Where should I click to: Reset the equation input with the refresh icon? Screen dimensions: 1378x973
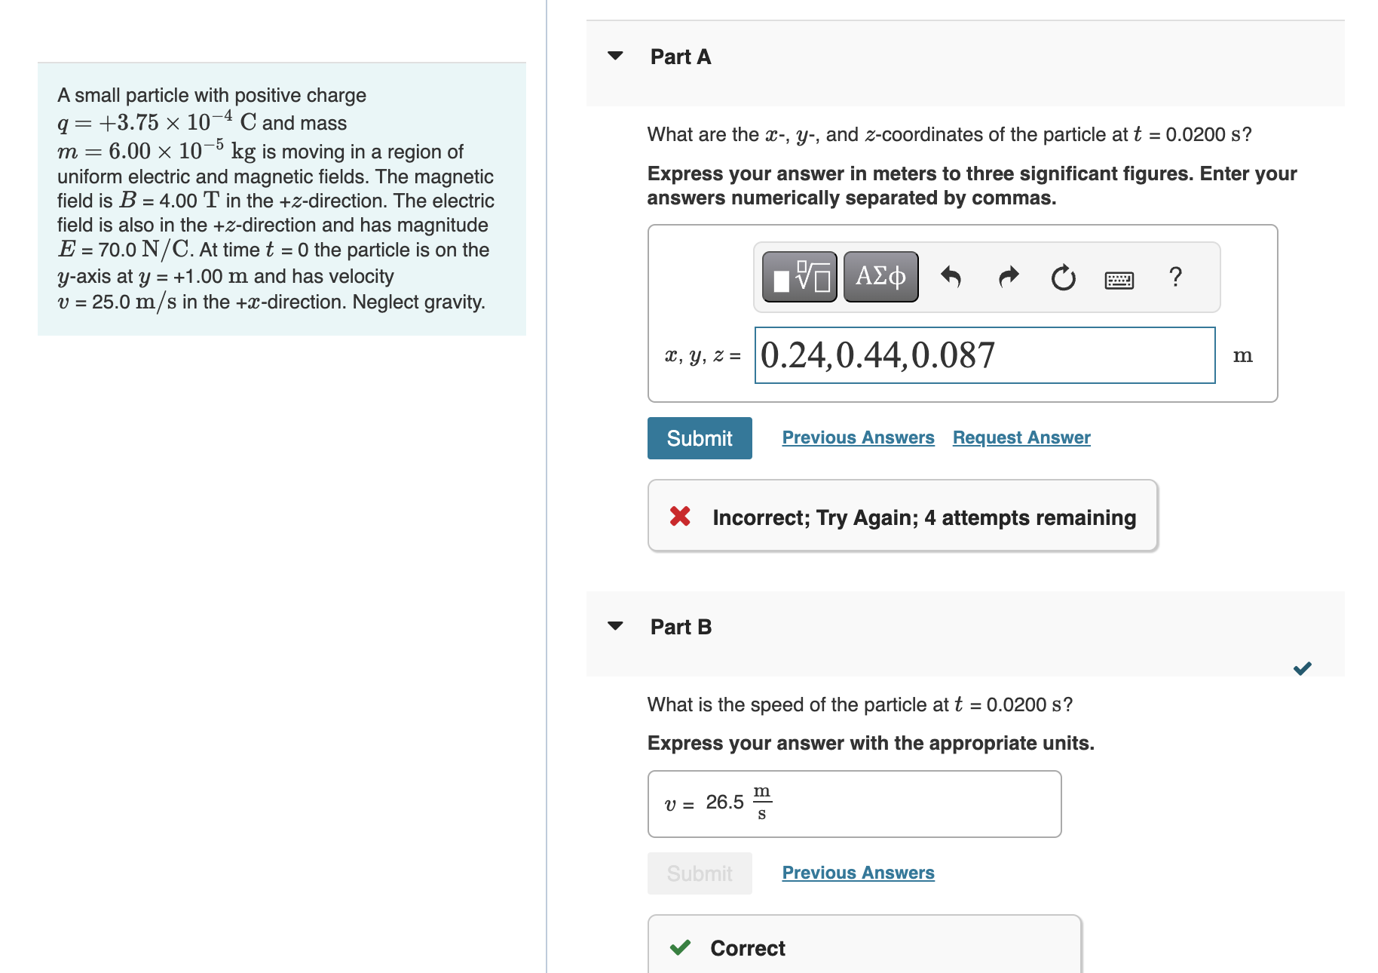click(x=1062, y=276)
